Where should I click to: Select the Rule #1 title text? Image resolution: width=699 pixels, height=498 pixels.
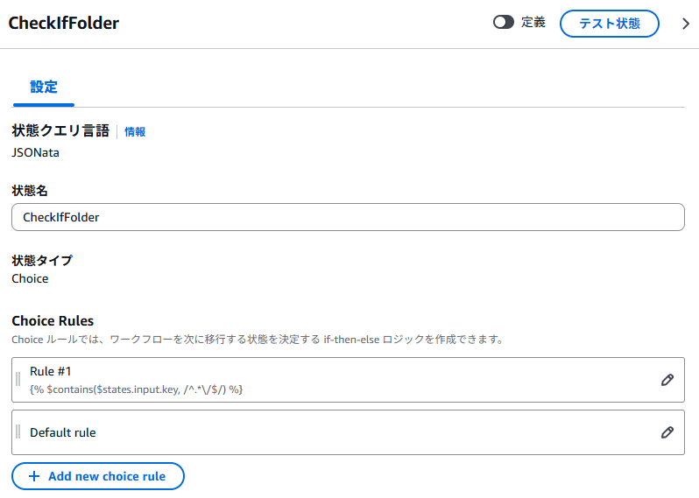pyautogui.click(x=51, y=371)
